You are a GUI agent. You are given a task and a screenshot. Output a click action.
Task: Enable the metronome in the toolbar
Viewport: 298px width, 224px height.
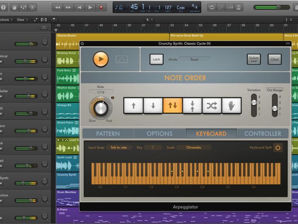239,7
